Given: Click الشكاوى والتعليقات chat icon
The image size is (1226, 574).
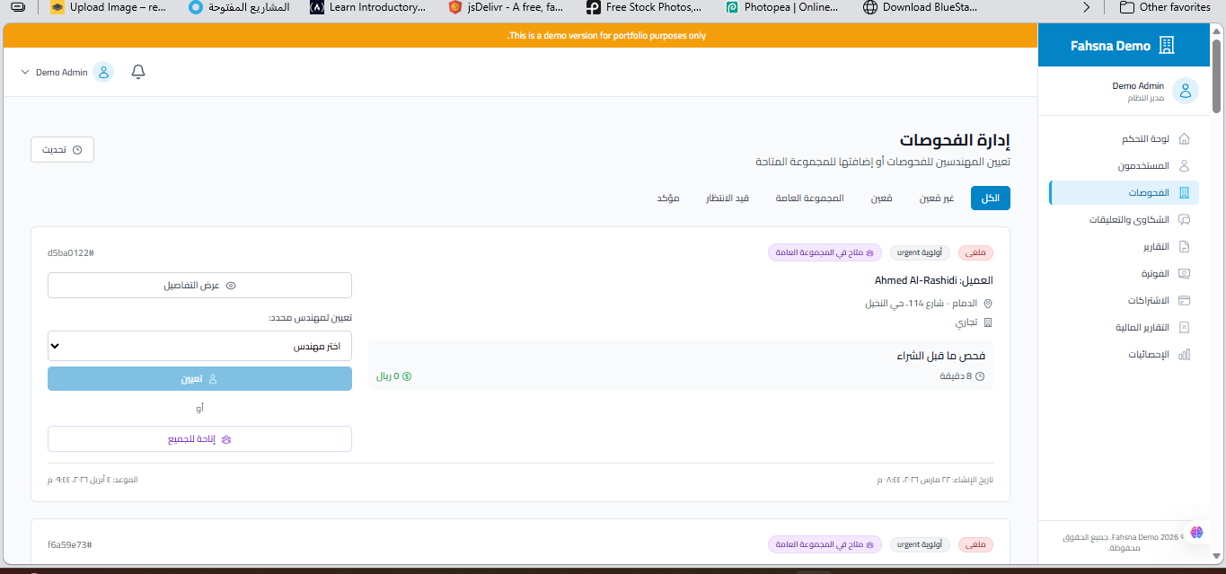Looking at the screenshot, I should [1184, 220].
